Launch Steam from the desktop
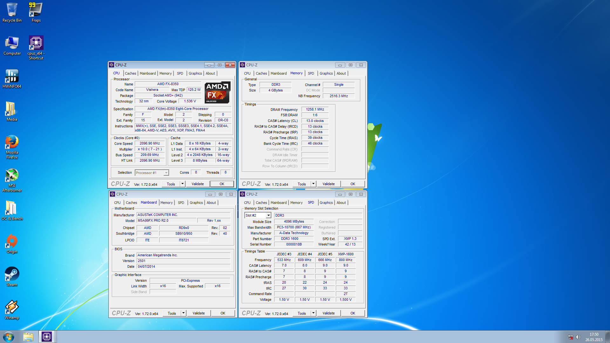Screen dimensions: 610x343 pos(12,277)
